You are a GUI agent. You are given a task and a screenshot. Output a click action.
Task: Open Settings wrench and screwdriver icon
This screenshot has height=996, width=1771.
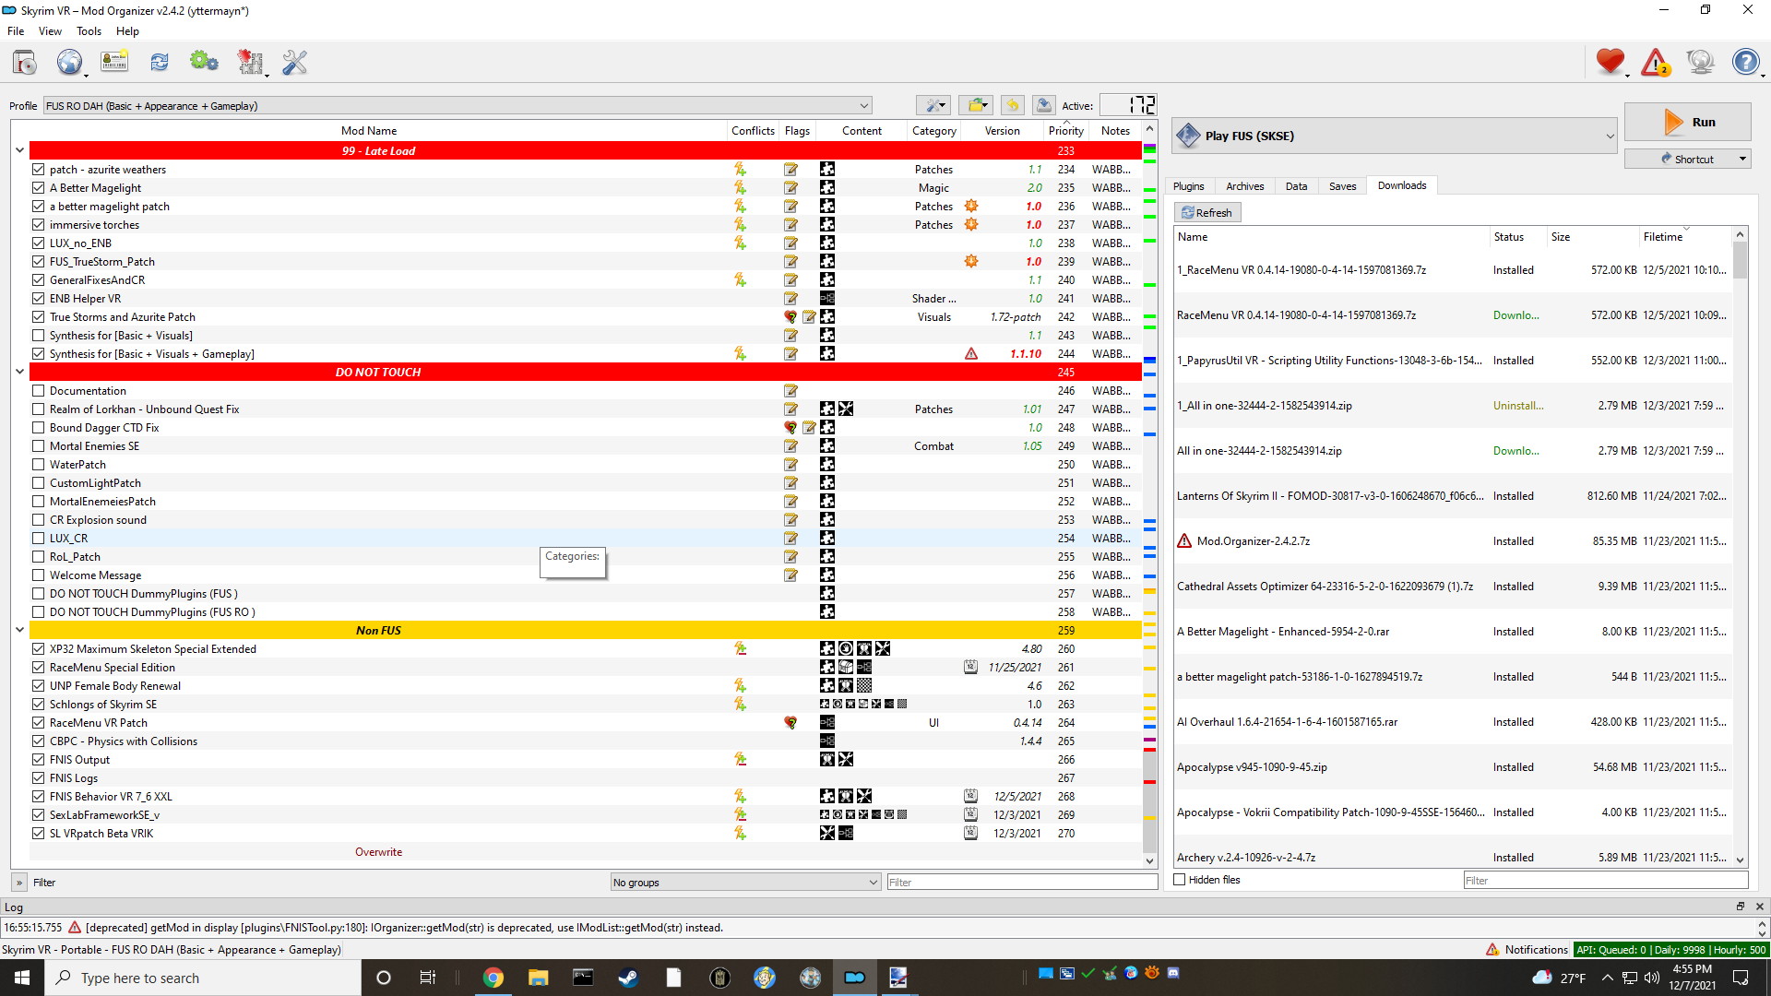294,63
